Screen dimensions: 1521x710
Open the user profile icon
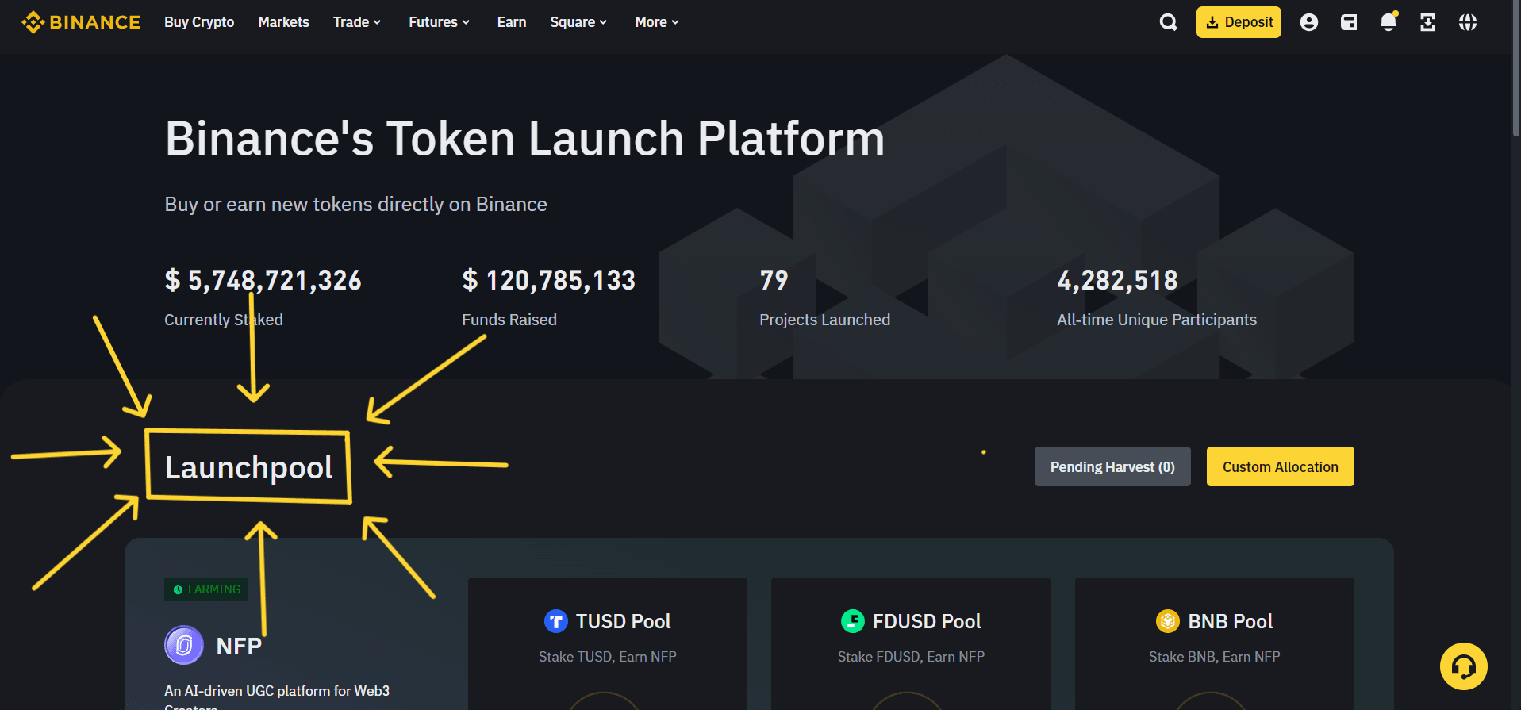coord(1309,22)
